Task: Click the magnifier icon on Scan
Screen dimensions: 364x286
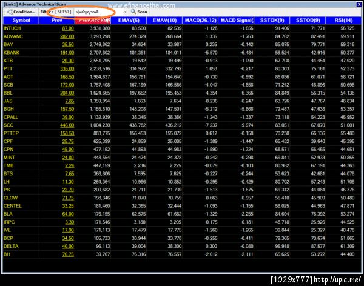Action: (133, 12)
